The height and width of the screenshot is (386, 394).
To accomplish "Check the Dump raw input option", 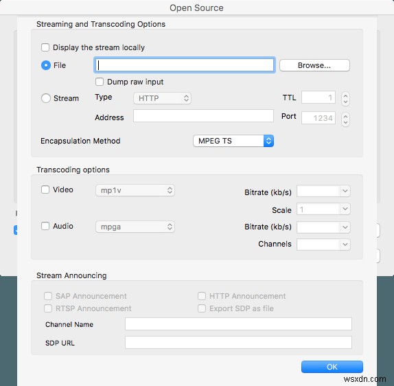I will (x=100, y=82).
